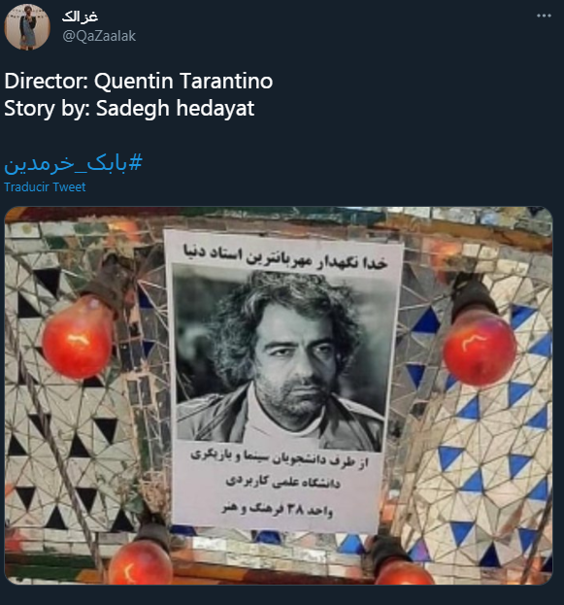Select the 'Director: Quentin Tarantino' text line
This screenshot has width=564, height=605.
pos(139,81)
